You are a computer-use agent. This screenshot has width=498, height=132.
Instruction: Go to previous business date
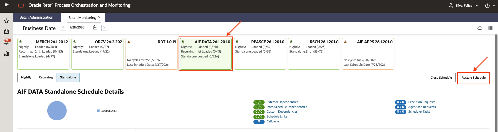click(x=63, y=28)
